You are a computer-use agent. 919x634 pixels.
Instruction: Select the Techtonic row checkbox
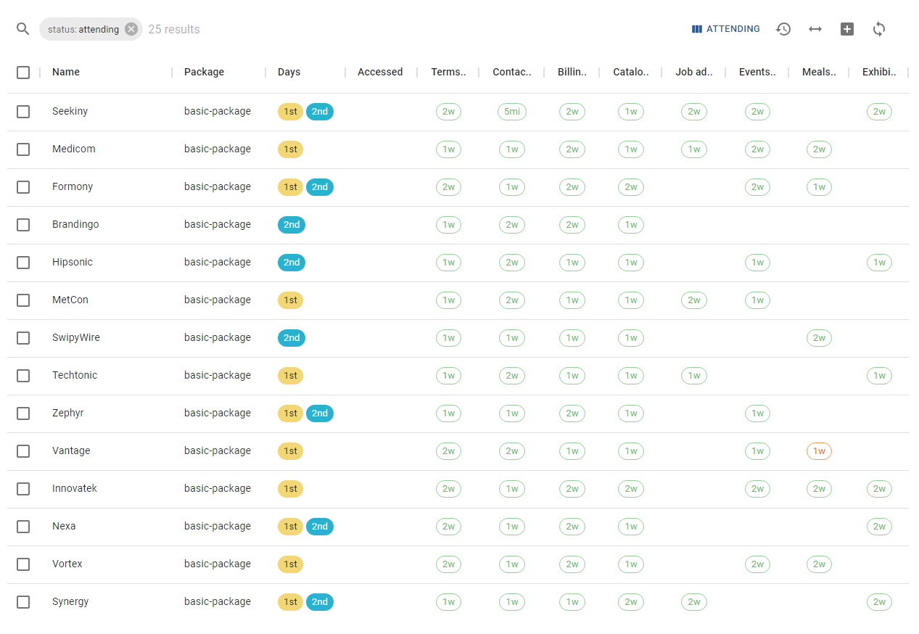(23, 376)
